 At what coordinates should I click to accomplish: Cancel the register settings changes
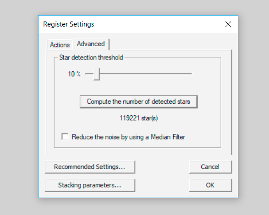(210, 167)
